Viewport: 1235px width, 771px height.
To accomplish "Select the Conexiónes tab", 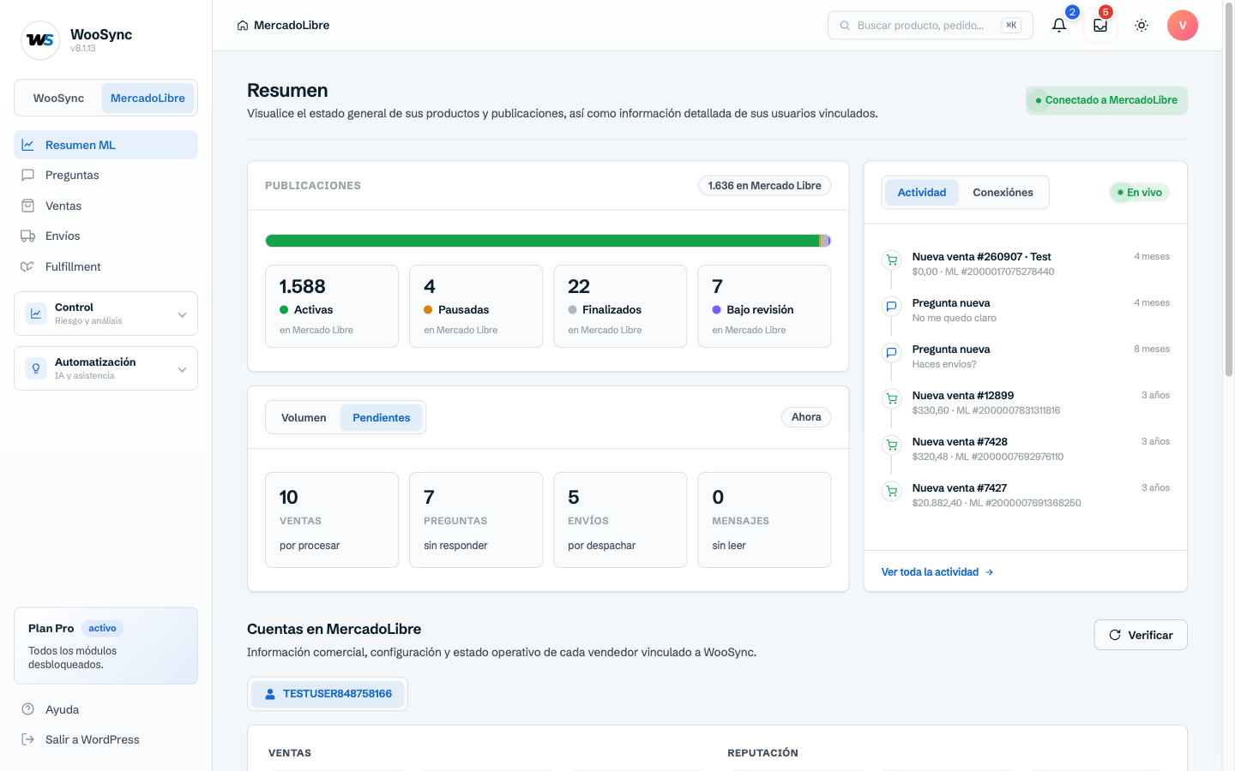I will click(x=1003, y=193).
